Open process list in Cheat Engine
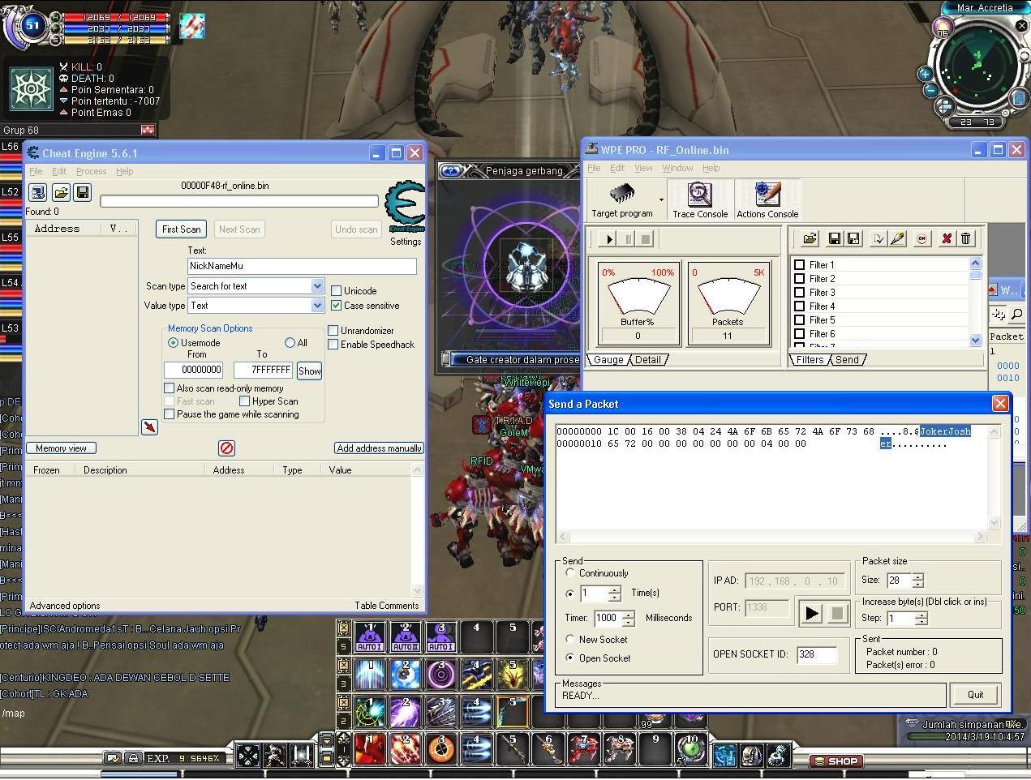 click(37, 192)
